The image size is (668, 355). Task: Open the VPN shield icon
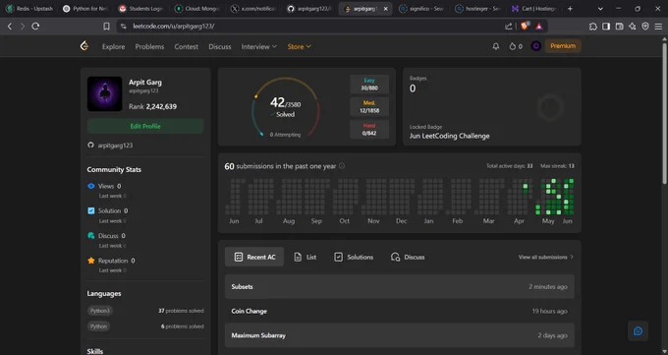tap(645, 26)
